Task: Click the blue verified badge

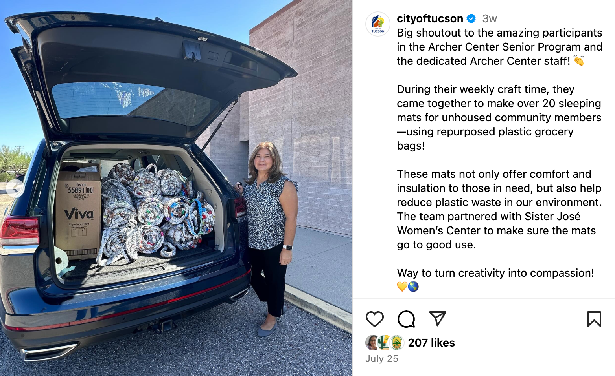Action: point(471,18)
